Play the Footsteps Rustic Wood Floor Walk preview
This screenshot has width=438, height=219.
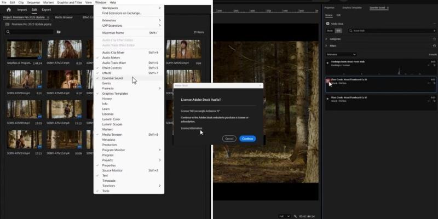pyautogui.click(x=328, y=62)
